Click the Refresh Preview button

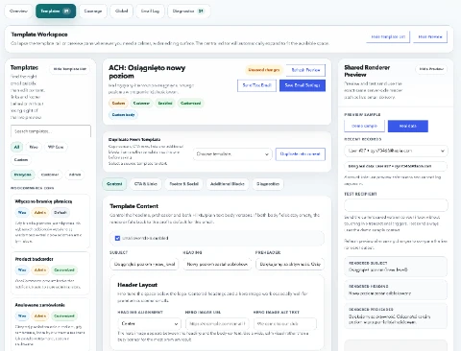[x=305, y=70]
